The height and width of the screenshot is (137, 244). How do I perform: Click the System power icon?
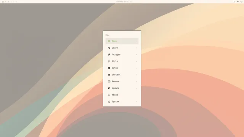tap(109, 102)
